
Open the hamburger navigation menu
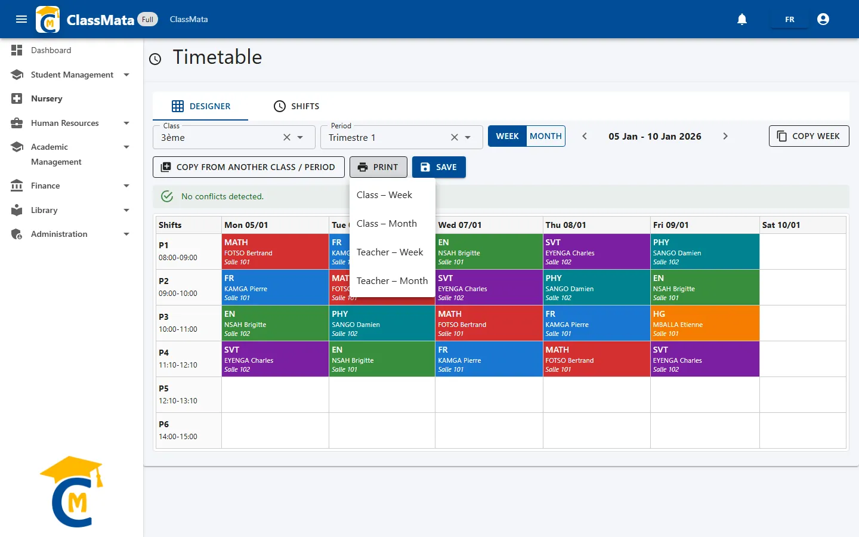pyautogui.click(x=21, y=19)
